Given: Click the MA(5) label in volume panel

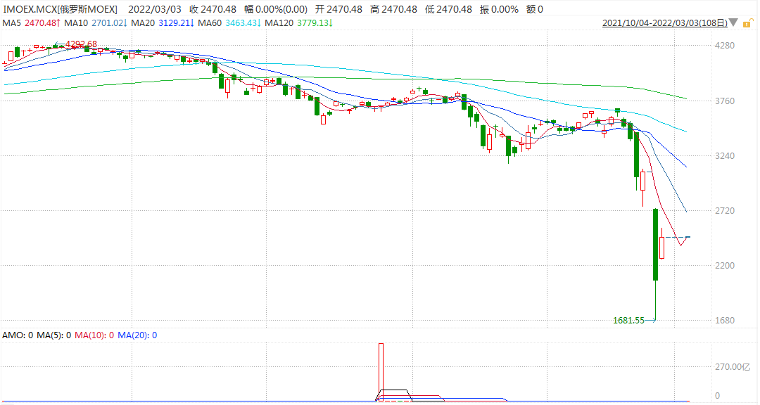Looking at the screenshot, I should (50, 335).
